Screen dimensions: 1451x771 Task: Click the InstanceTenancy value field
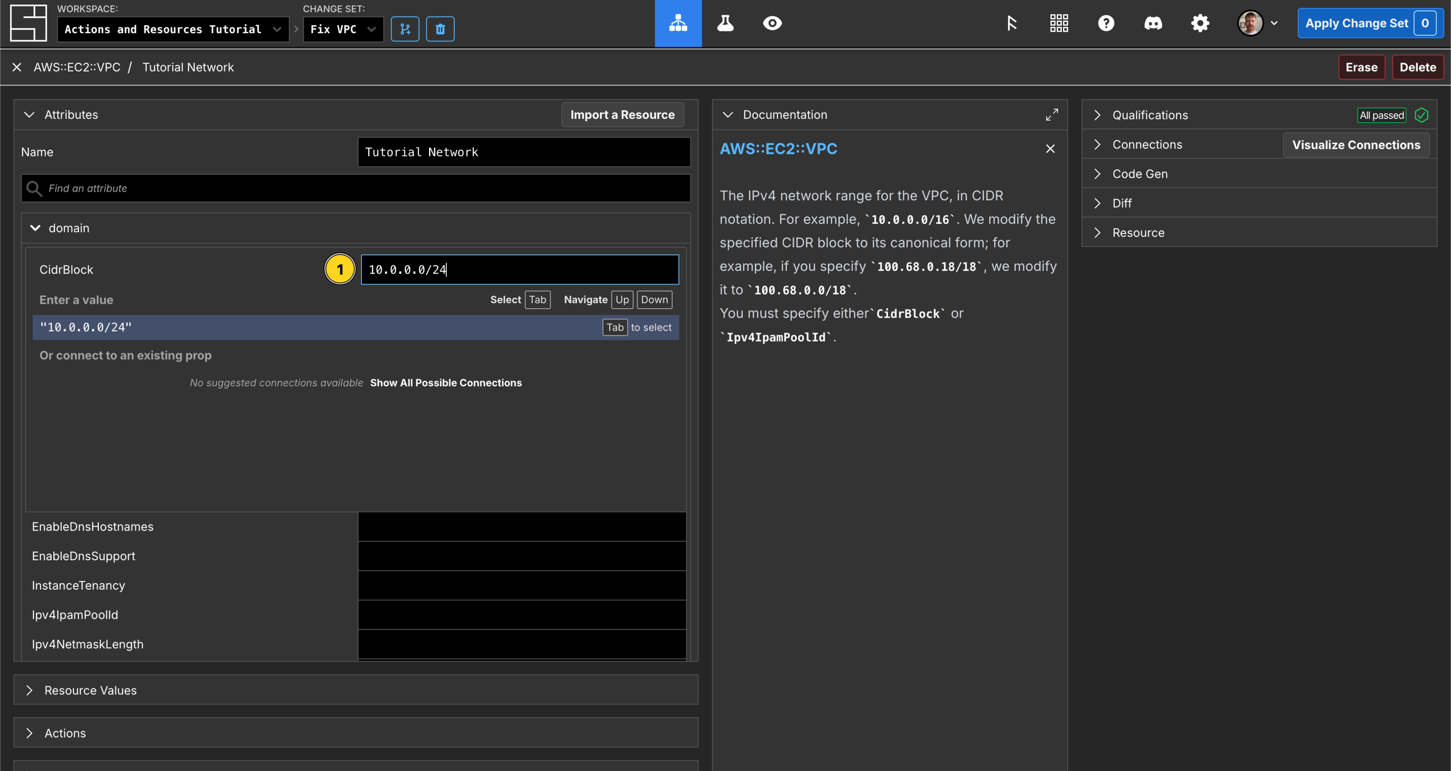coord(522,585)
